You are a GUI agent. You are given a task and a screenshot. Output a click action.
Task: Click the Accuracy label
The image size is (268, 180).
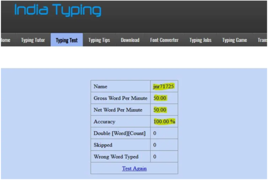[104, 122]
